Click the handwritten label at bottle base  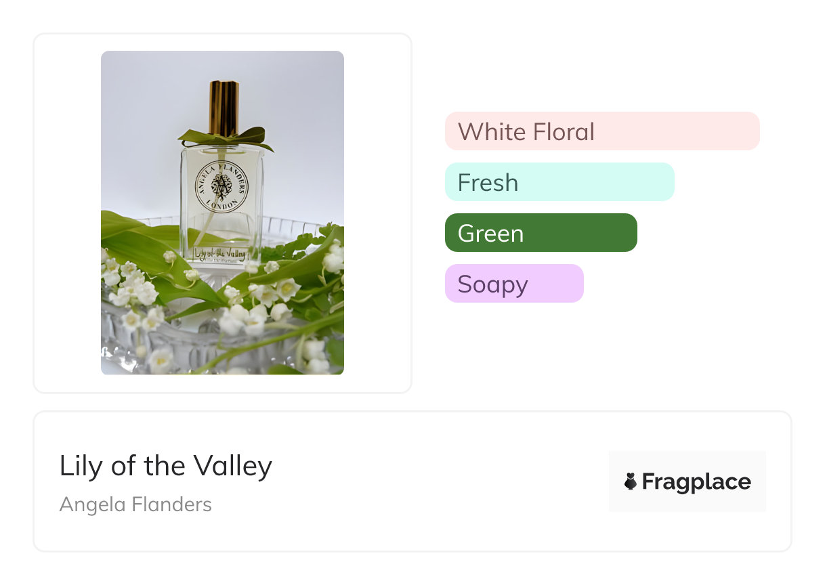coord(219,255)
